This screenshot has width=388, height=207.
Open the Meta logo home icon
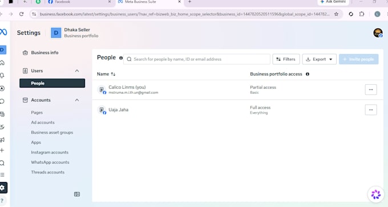pyautogui.click(x=3, y=32)
